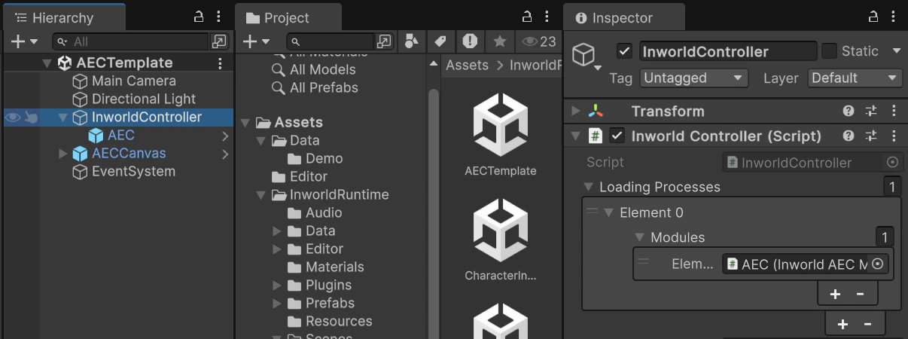
Task: Open the Demo folder
Action: pos(325,158)
